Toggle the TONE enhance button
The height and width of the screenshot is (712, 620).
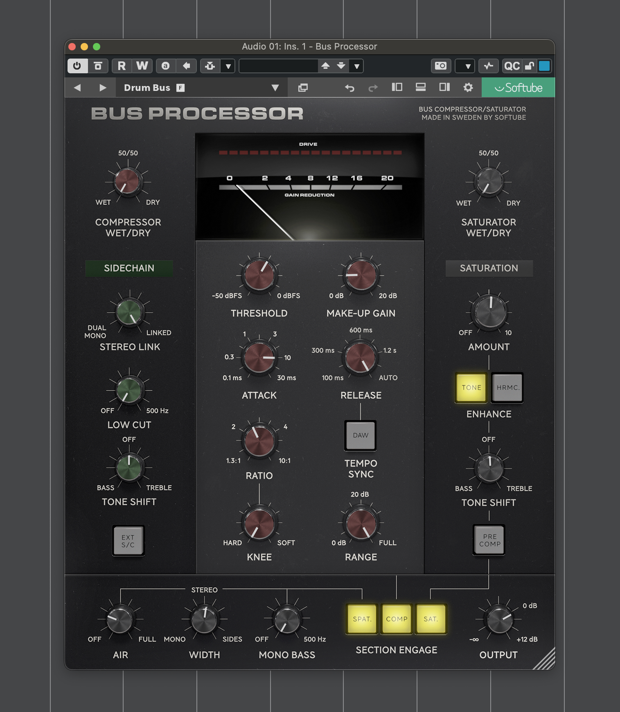(471, 388)
